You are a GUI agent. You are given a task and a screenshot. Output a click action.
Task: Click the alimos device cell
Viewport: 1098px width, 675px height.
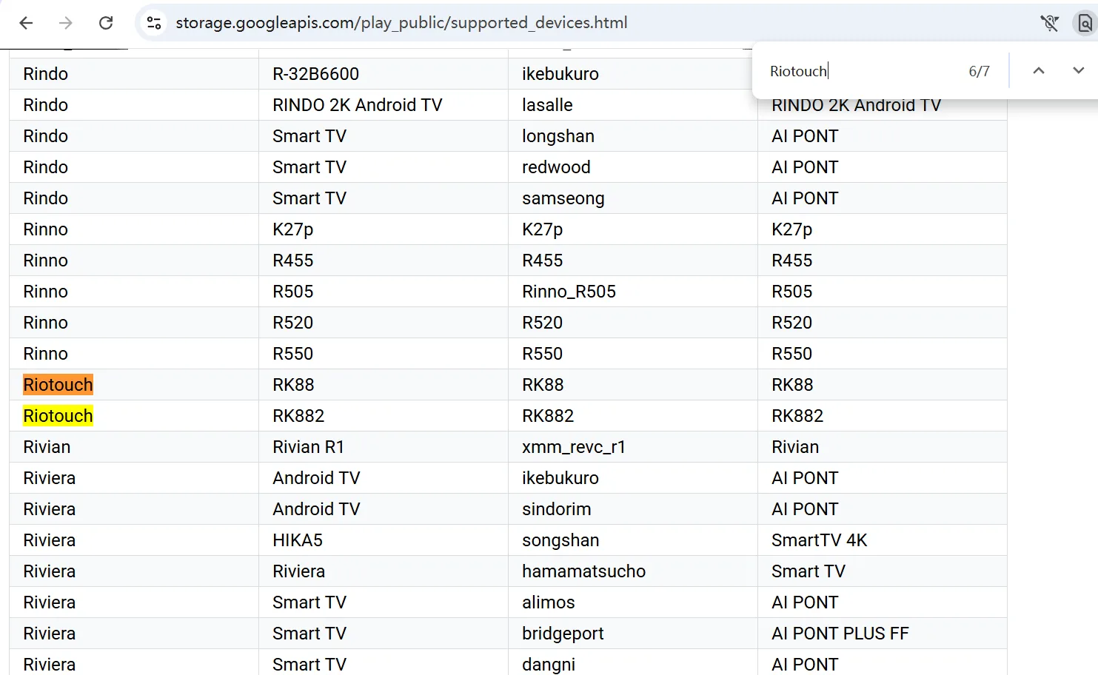coord(633,602)
